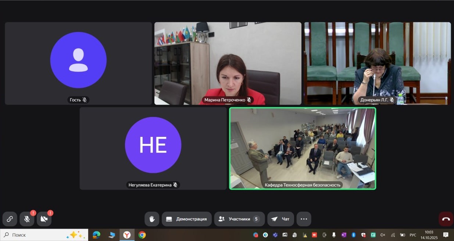Select the Кафедра Техносферная безопасность video tile
The width and height of the screenshot is (454, 241).
[x=303, y=148]
